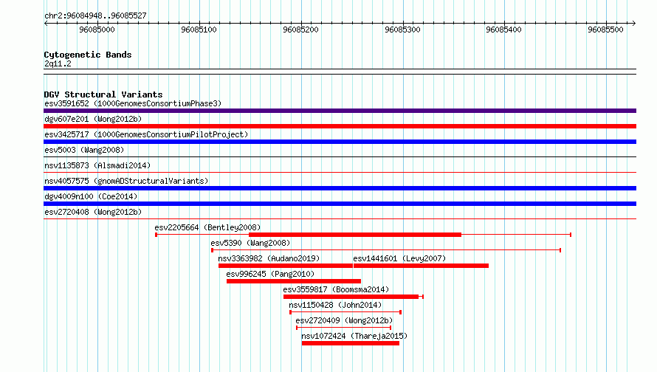Select the 2q11.2 cytogenetic band label
The image size is (657, 372).
coord(58,64)
